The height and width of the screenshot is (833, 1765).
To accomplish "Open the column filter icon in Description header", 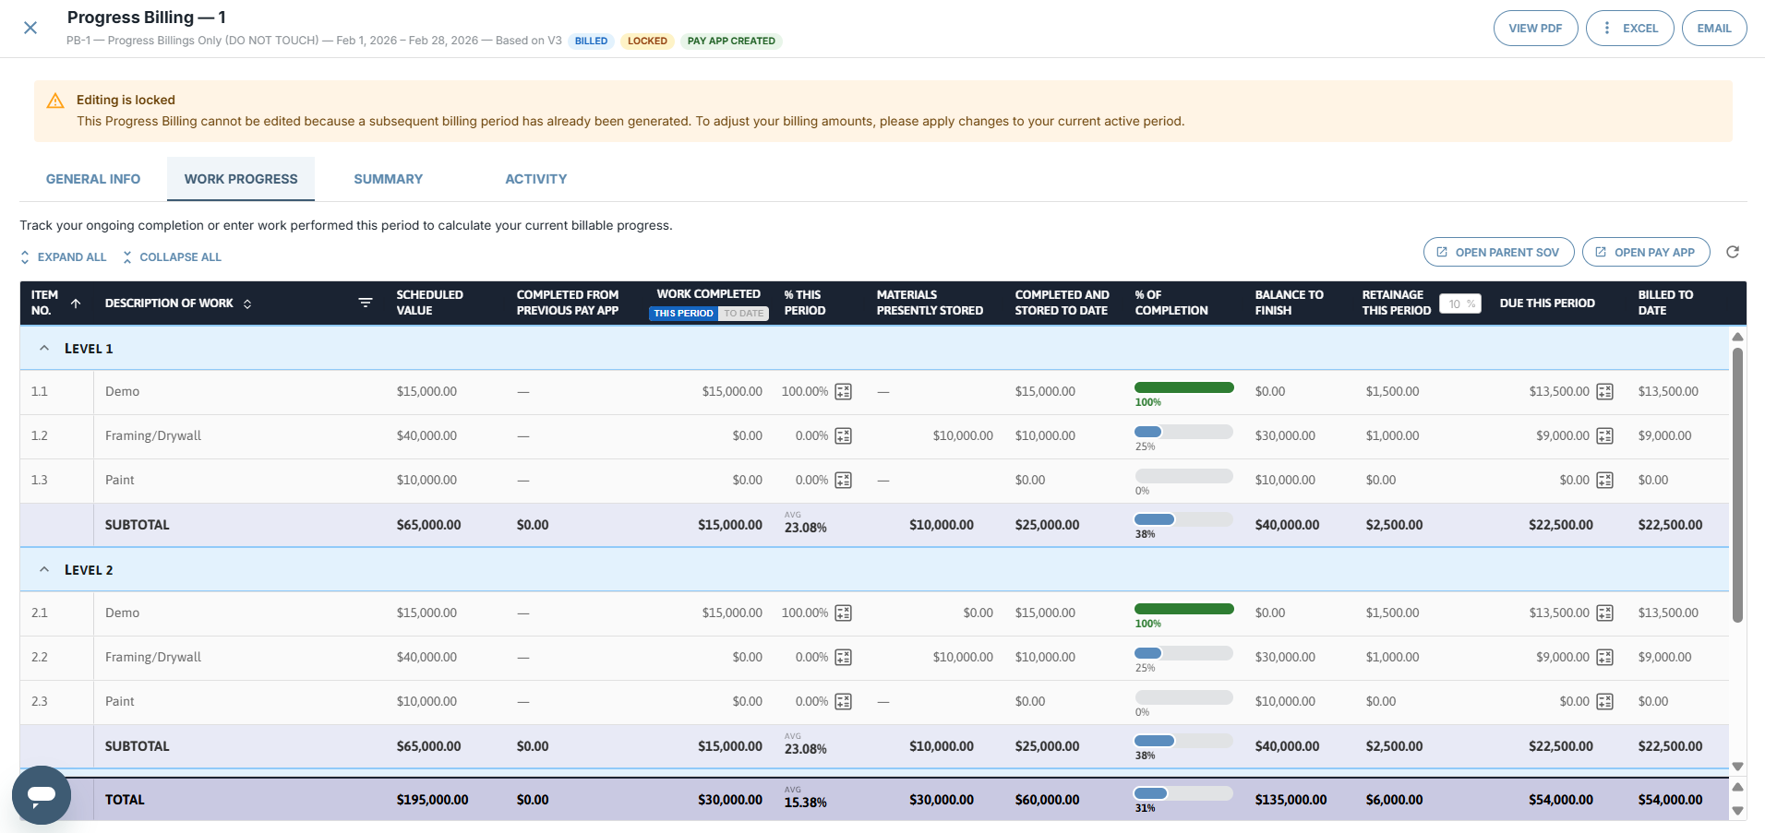I will pos(366,303).
